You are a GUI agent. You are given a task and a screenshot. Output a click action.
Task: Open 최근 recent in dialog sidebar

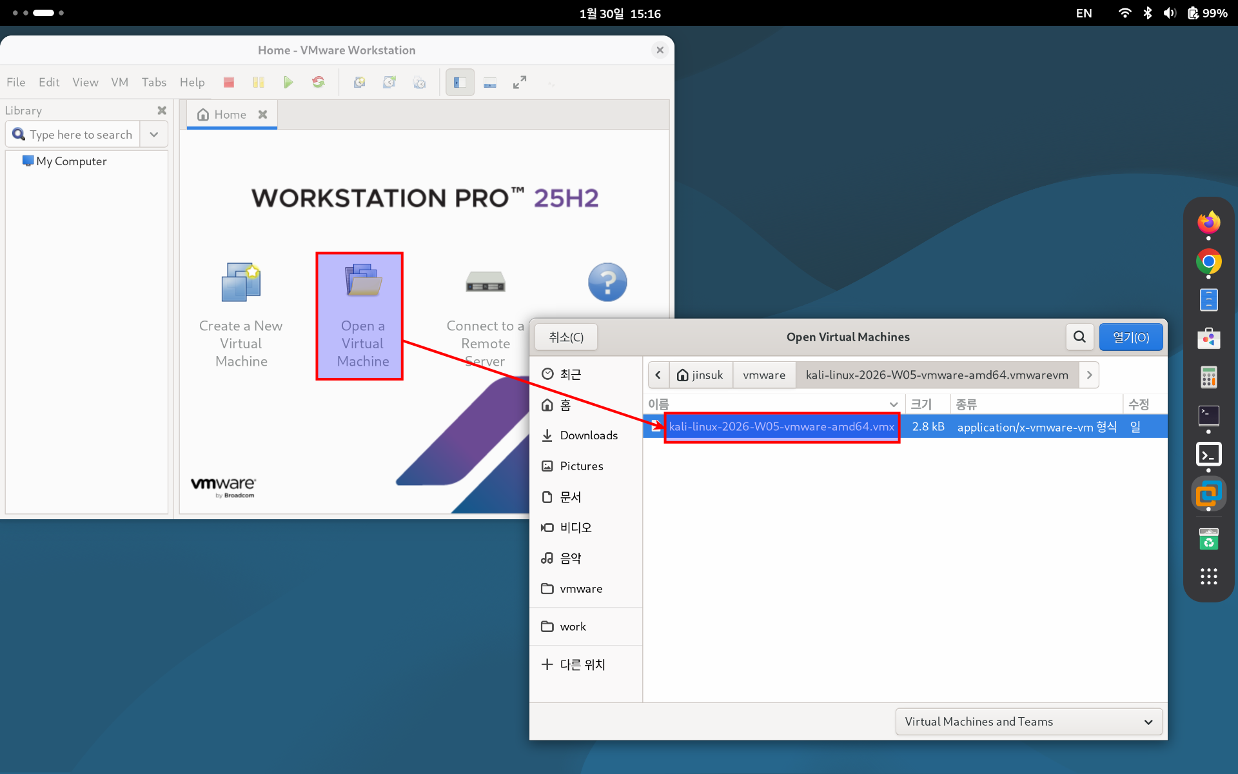(x=585, y=374)
